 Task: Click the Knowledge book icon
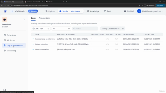pos(88,11)
